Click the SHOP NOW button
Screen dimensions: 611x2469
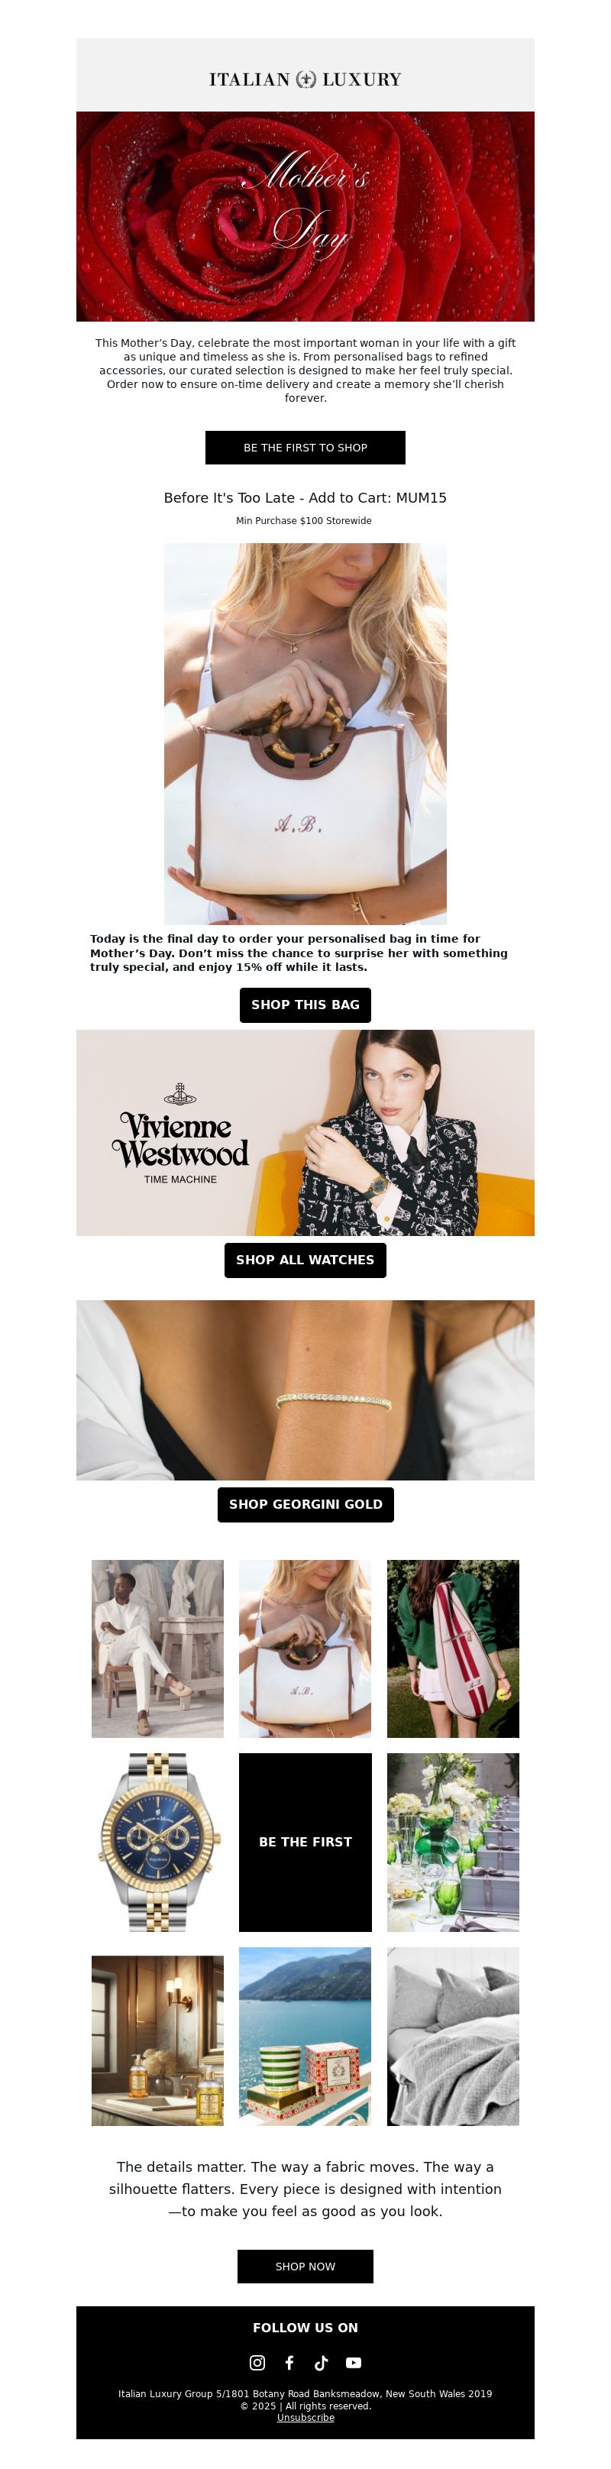(x=305, y=2266)
